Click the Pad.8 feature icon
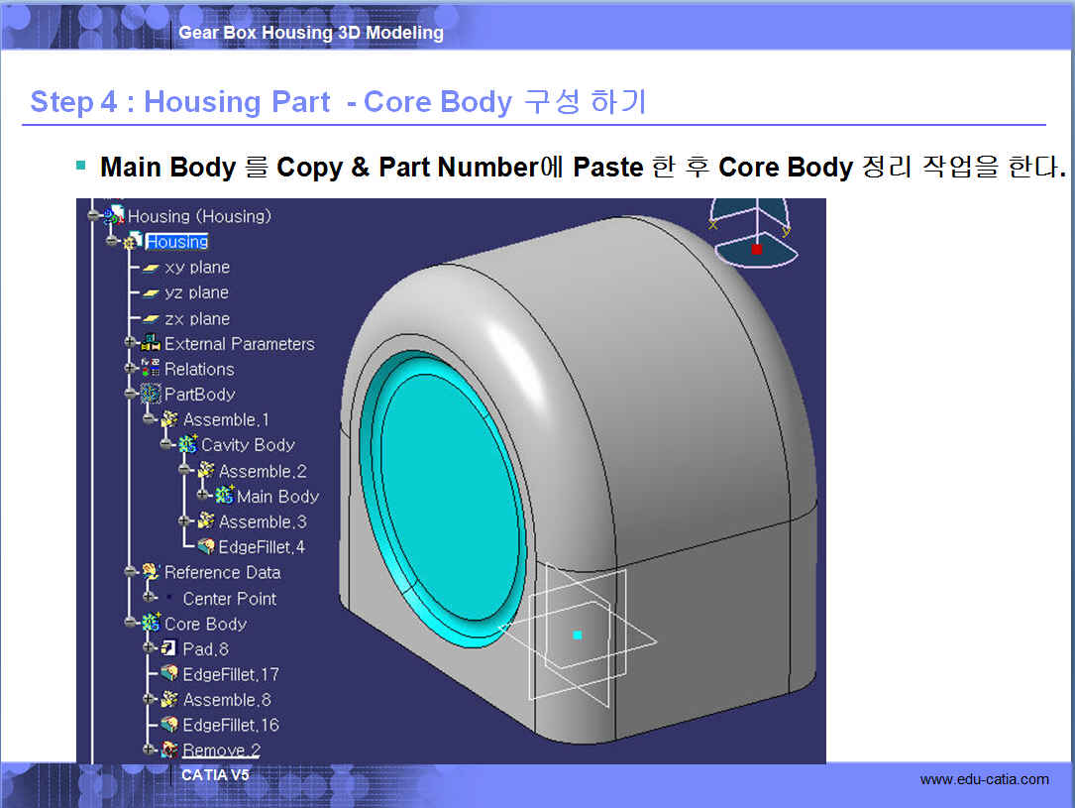Screen dimensions: 1075x808 tap(169, 648)
